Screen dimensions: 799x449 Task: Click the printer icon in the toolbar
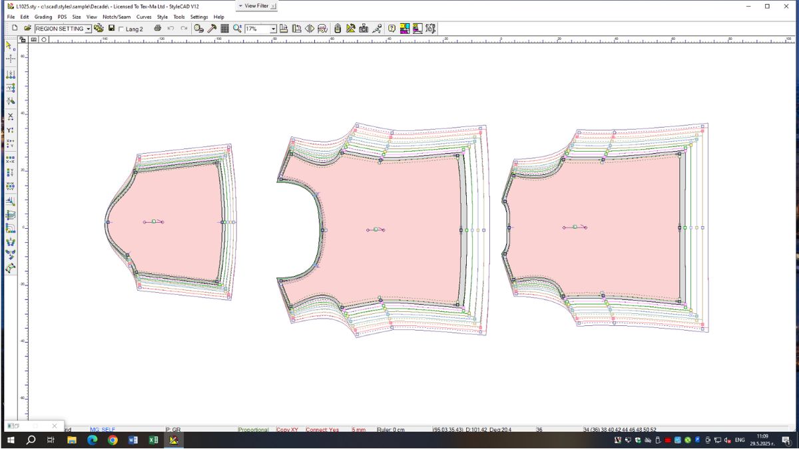[x=157, y=29]
